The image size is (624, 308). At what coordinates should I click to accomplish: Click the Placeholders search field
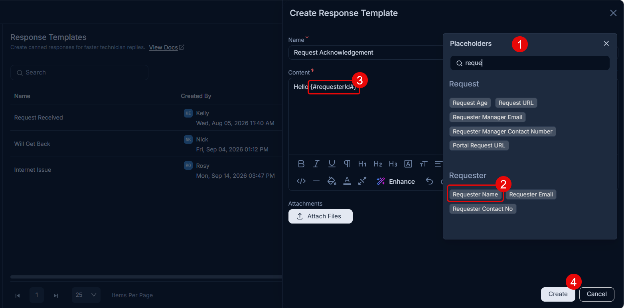(x=530, y=63)
